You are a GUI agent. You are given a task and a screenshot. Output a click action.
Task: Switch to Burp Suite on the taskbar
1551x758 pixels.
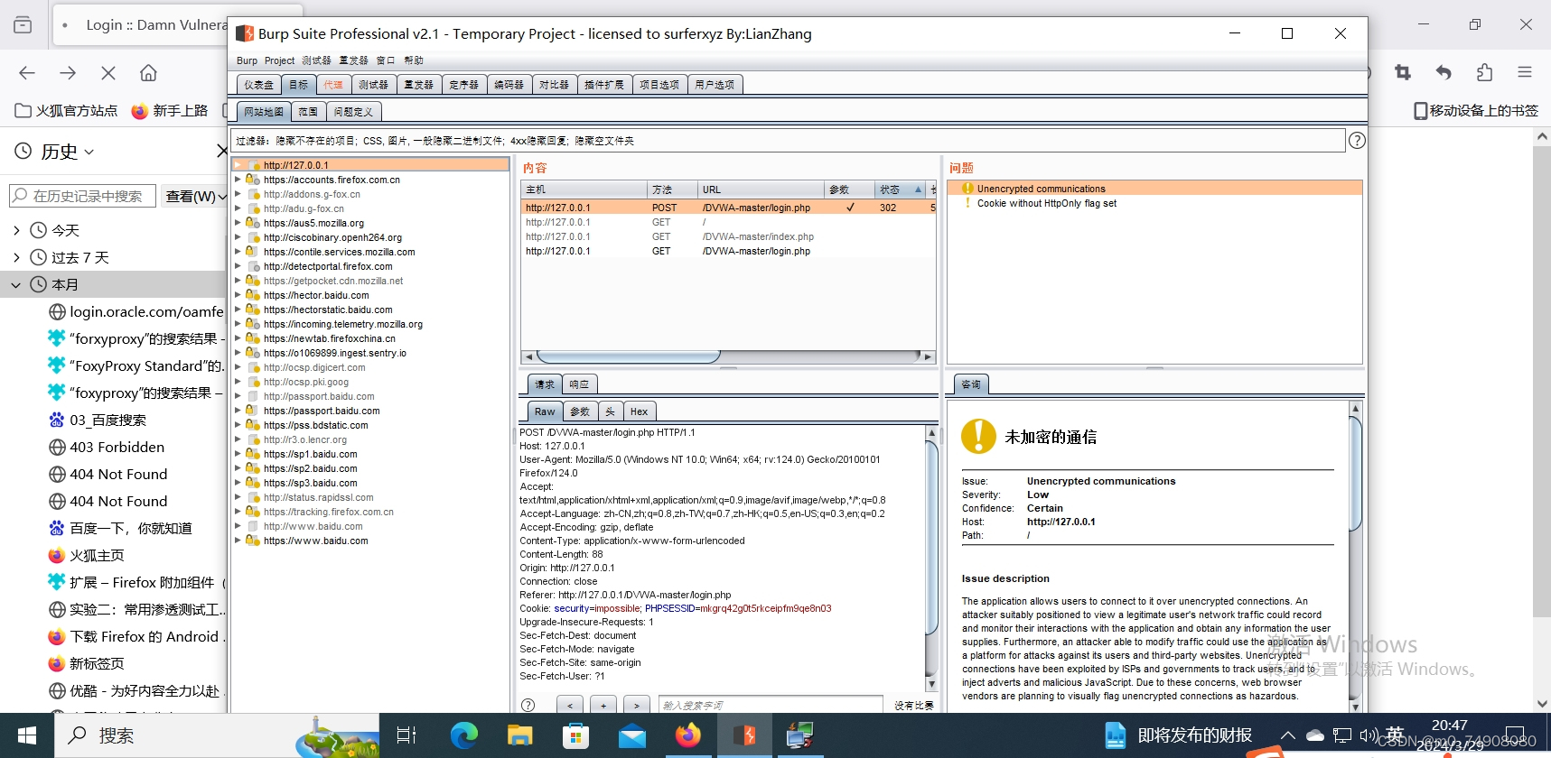744,735
